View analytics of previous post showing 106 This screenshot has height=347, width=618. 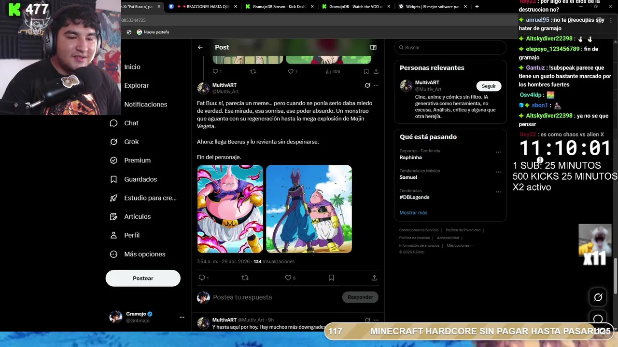click(333, 71)
